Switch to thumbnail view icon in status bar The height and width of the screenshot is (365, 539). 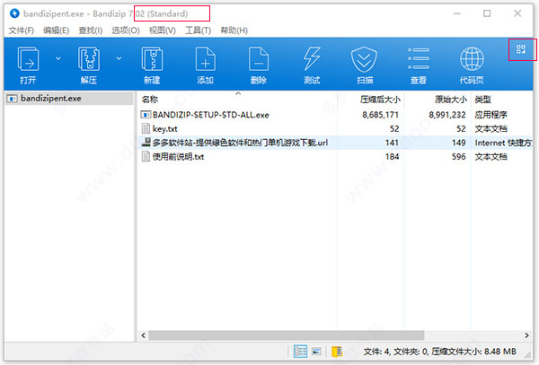pyautogui.click(x=316, y=352)
